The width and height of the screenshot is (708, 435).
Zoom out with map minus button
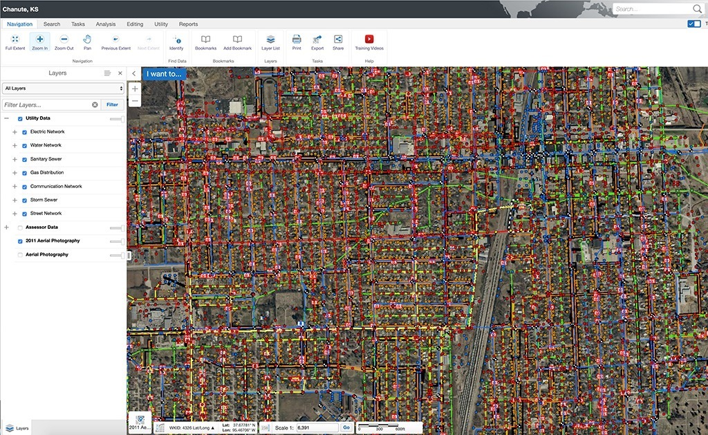(x=135, y=101)
